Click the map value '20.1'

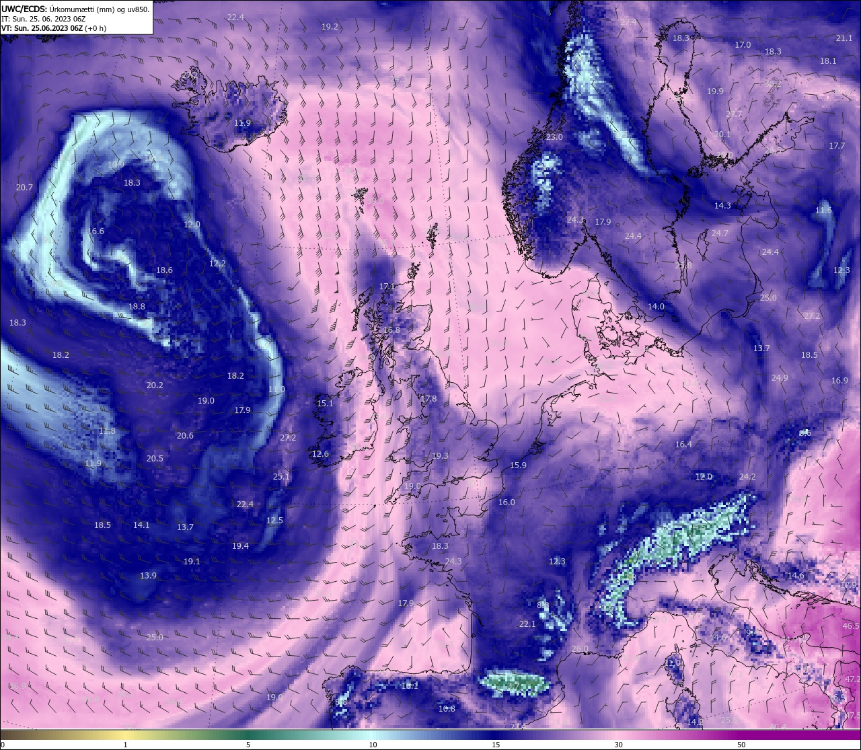722,135
